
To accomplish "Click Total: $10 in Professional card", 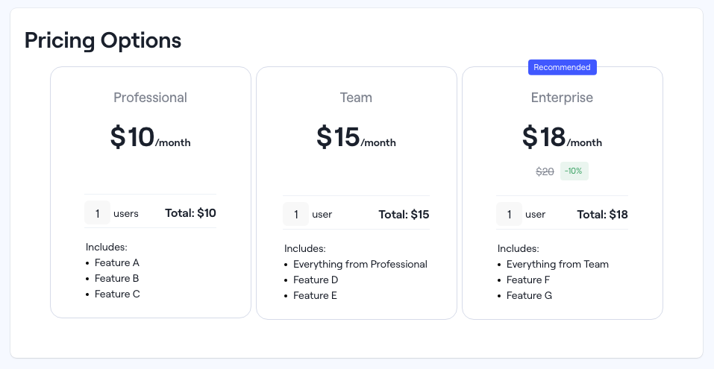I will 190,213.
